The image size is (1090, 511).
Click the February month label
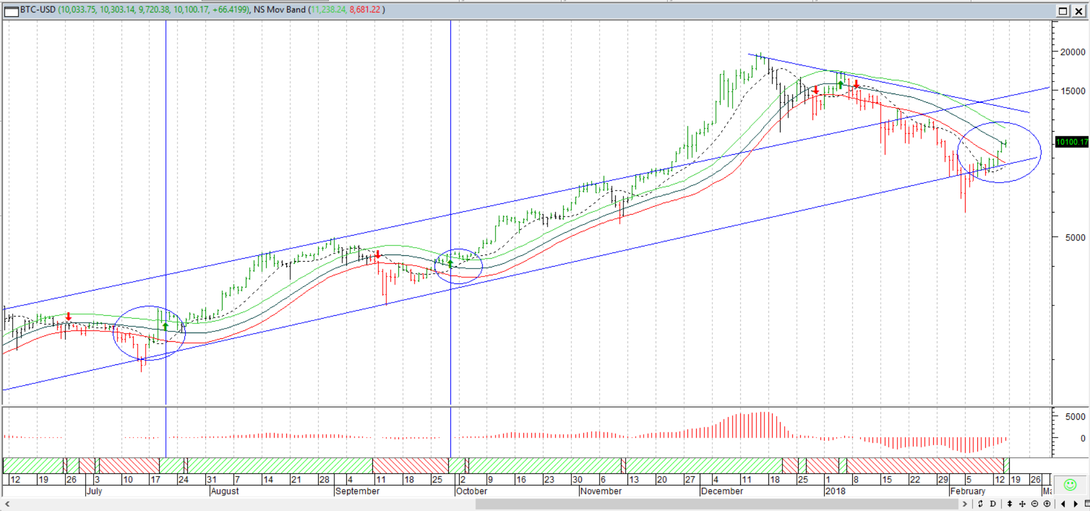(x=968, y=491)
